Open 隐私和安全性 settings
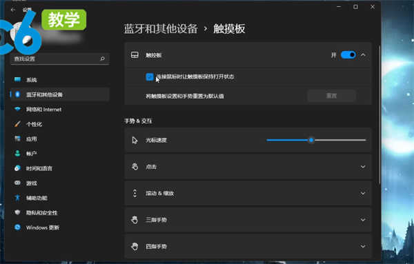This screenshot has width=414, height=264. (x=59, y=212)
